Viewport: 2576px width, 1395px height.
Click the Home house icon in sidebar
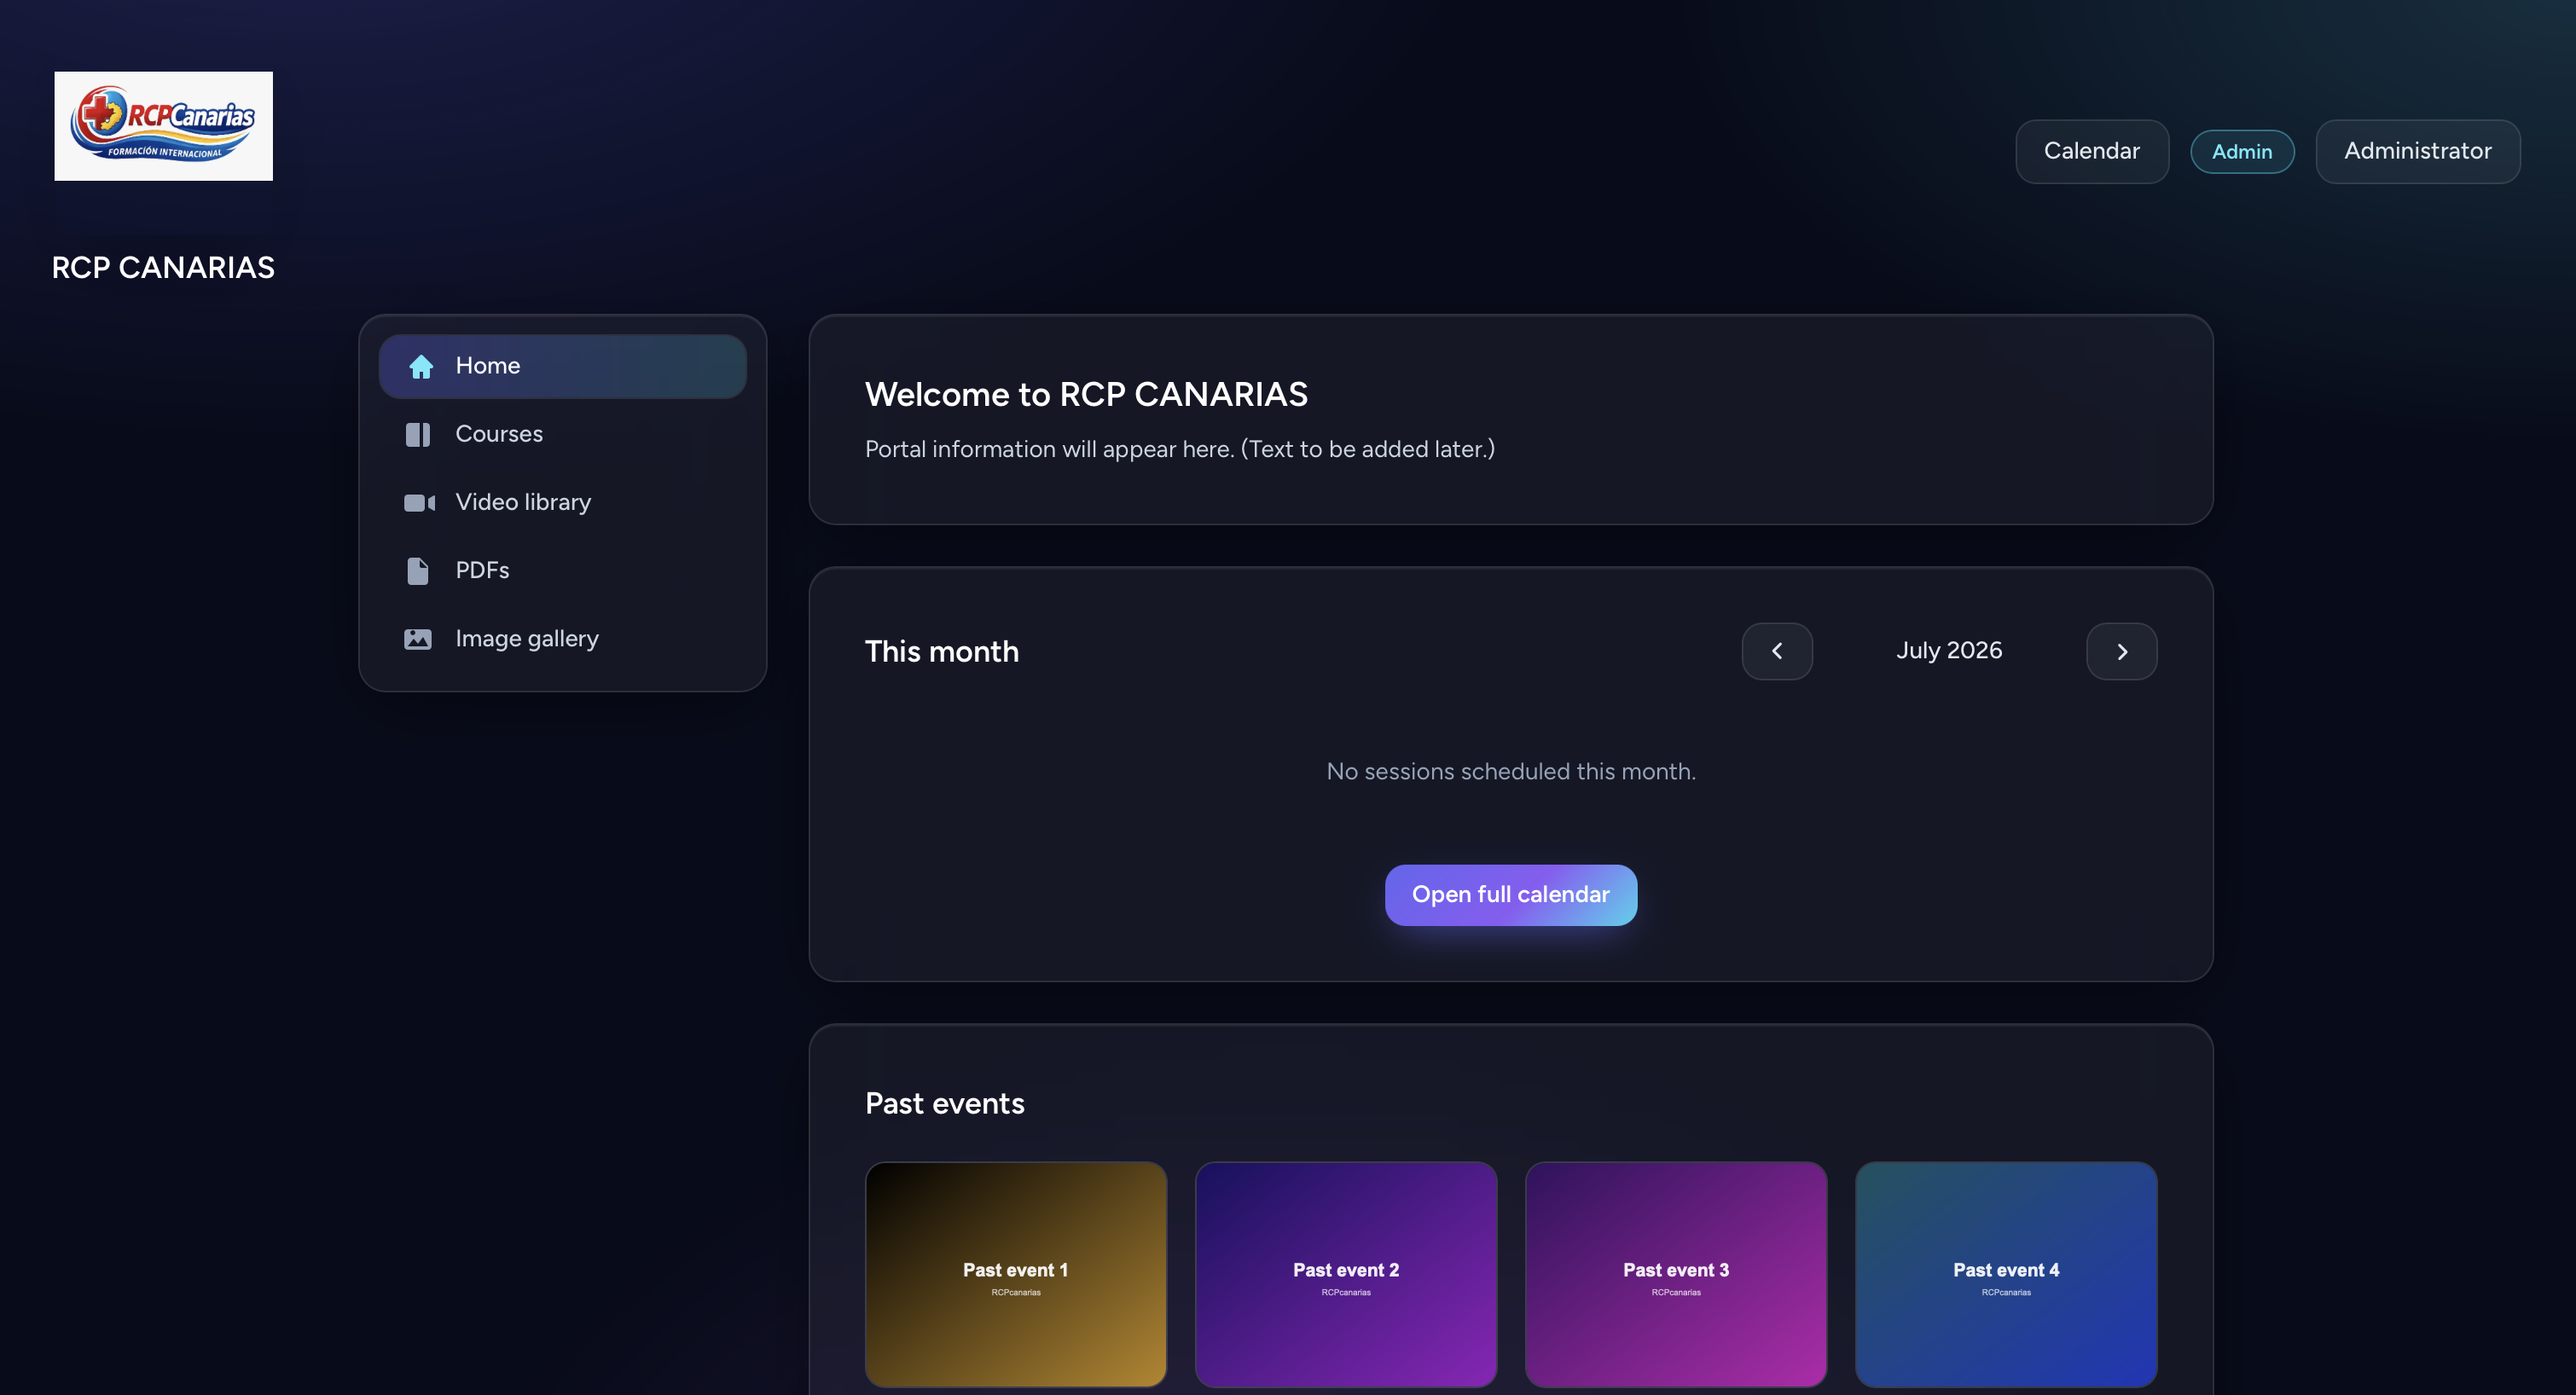point(420,366)
